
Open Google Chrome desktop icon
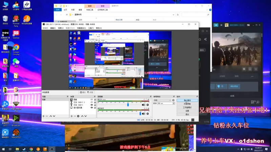click(x=16, y=50)
